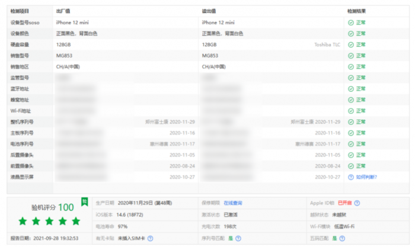Click the help icon next to Apple ID锁 已开启
This screenshot has height=247, width=415.
357,203
